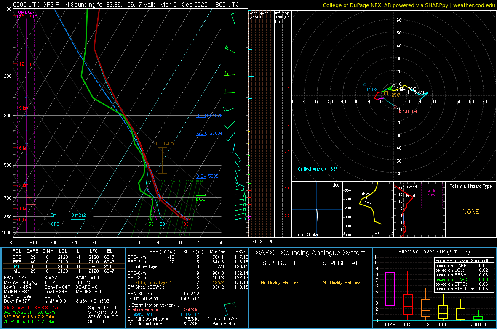The width and height of the screenshot is (497, 329).
Task: Click the orange mean wind square on hodograph
Action: click(x=386, y=93)
